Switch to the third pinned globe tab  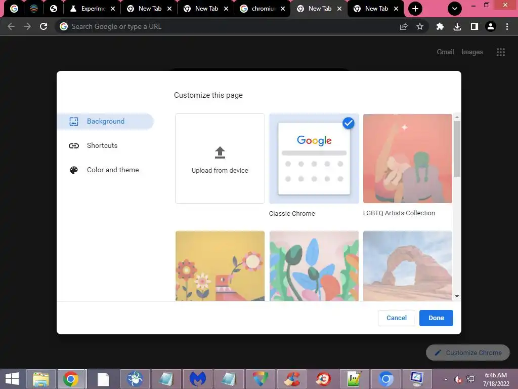[x=54, y=9]
